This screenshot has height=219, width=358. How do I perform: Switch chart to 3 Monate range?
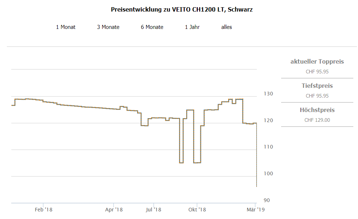click(x=108, y=27)
